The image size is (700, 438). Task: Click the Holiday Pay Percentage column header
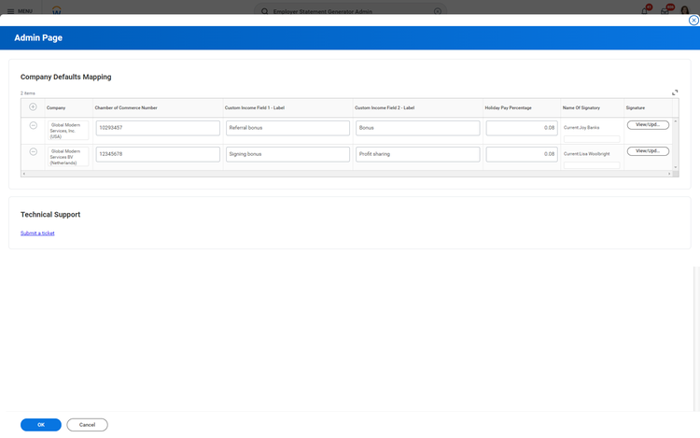[x=508, y=107]
